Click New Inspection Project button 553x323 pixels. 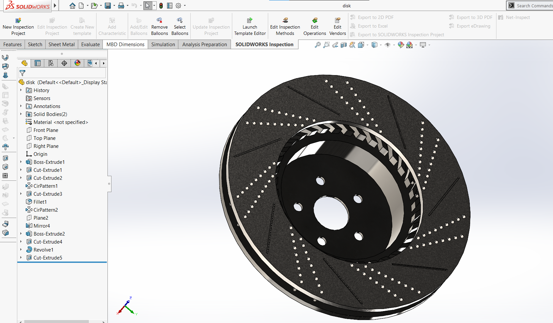(18, 27)
